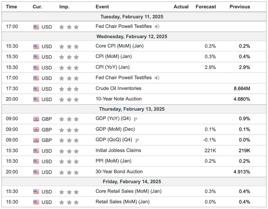268x209 pixels.
Task: Click importance stars in Initial Jobless Claims row
Action: [x=69, y=151]
